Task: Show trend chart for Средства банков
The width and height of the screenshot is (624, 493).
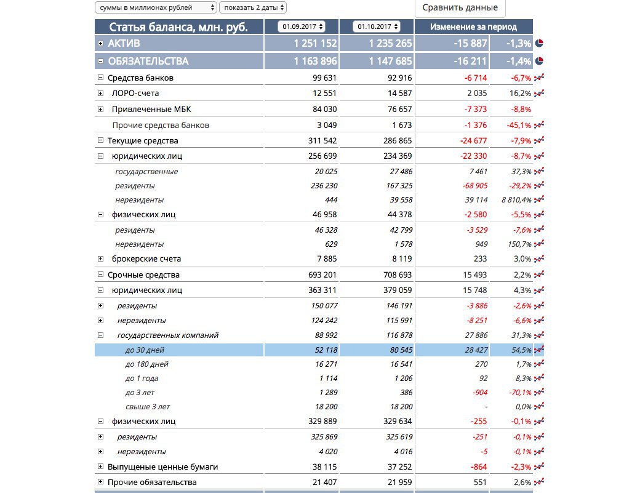Action: [x=539, y=78]
